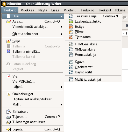Click the open folder icon beside Avaa
Viewport: 128px width, 132px height.
[x=9, y=22]
